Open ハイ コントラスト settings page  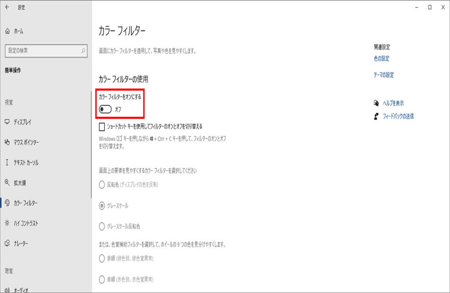tap(25, 223)
